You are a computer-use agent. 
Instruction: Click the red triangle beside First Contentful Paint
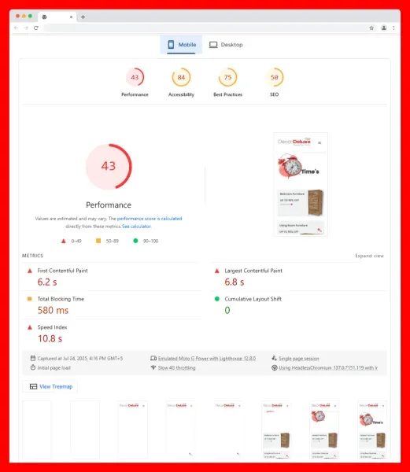click(30, 271)
